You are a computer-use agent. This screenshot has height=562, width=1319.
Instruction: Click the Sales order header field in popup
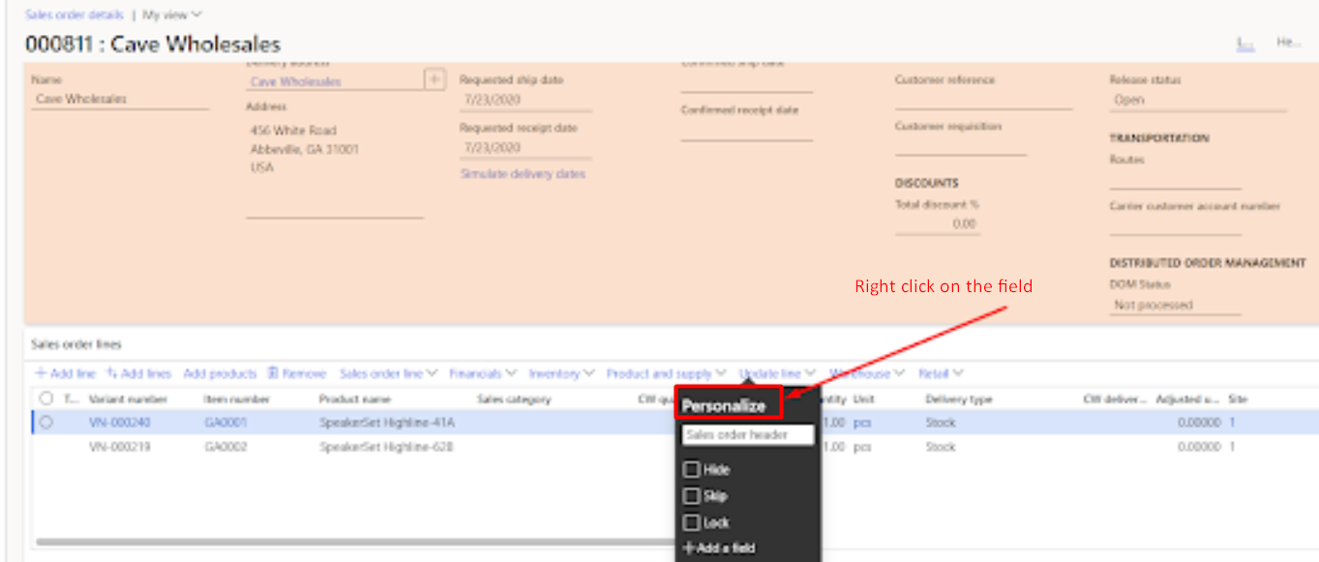[748, 435]
